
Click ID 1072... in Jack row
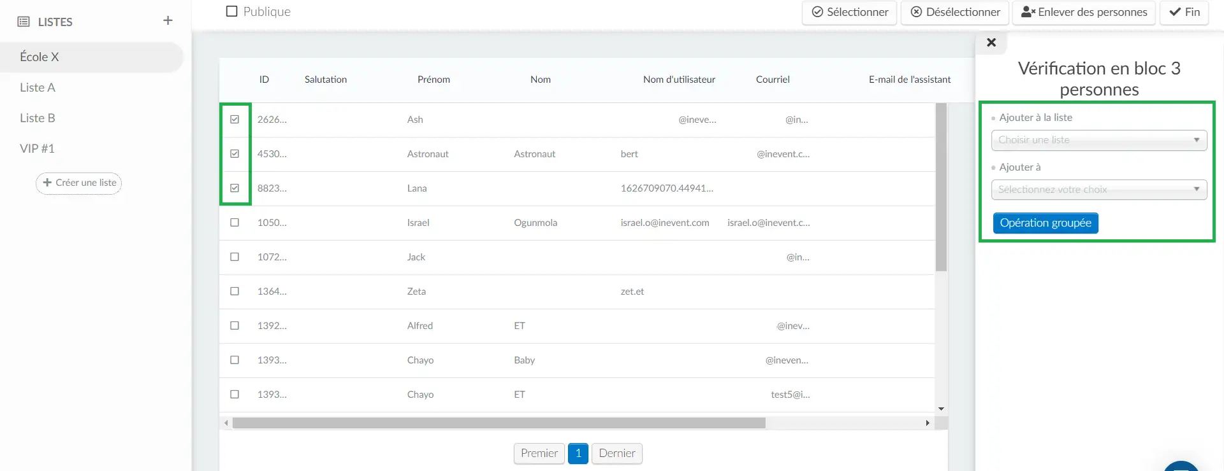(272, 257)
